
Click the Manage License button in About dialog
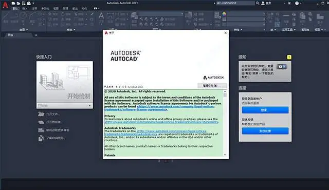point(212,86)
